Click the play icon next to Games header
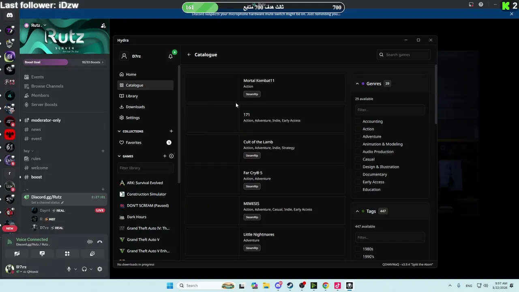The height and width of the screenshot is (292, 519). [171, 156]
